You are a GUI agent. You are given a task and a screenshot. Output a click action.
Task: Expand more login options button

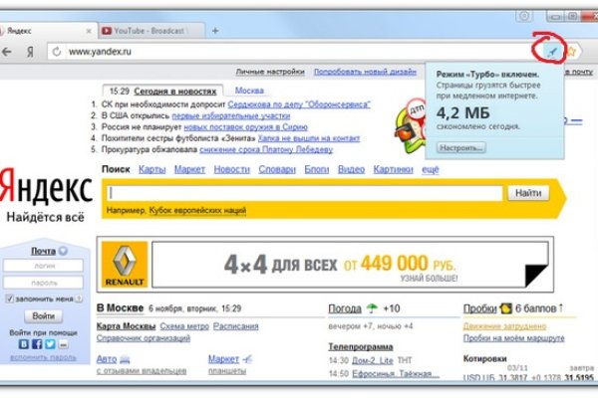pyautogui.click(x=64, y=344)
